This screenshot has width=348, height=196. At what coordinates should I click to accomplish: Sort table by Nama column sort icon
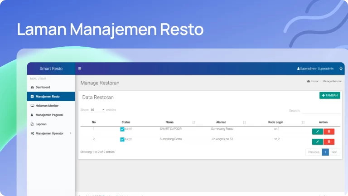pyautogui.click(x=193, y=122)
